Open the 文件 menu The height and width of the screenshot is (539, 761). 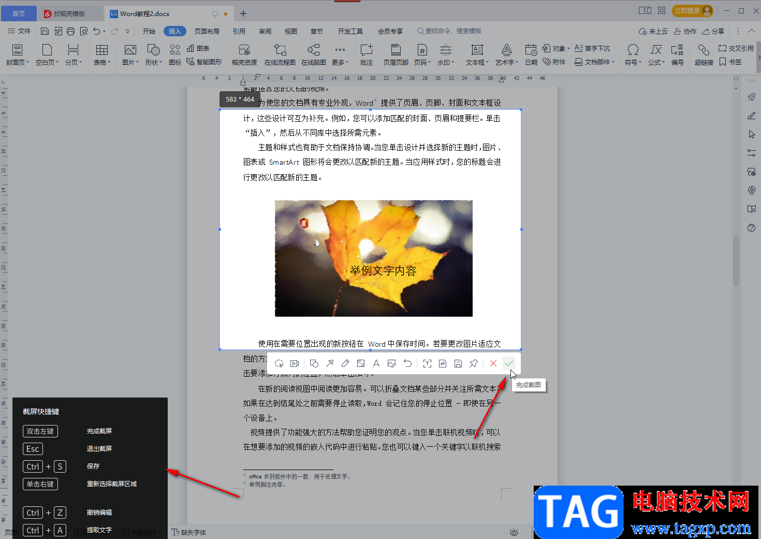pyautogui.click(x=19, y=31)
